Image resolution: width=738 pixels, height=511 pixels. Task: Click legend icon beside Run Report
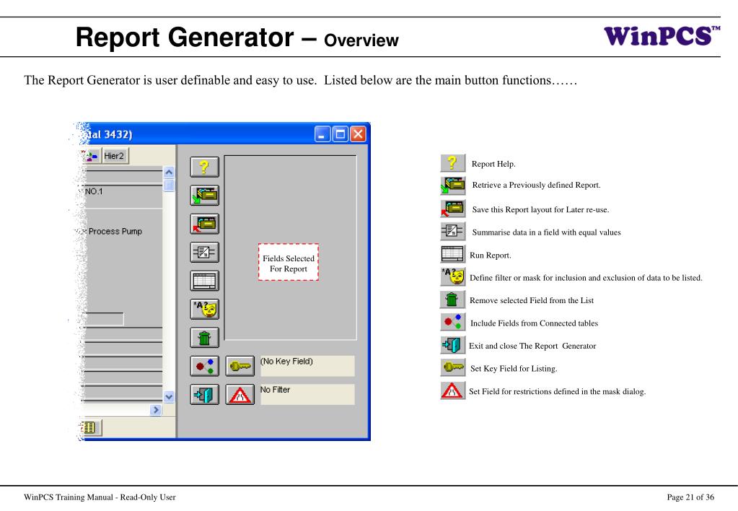click(453, 254)
